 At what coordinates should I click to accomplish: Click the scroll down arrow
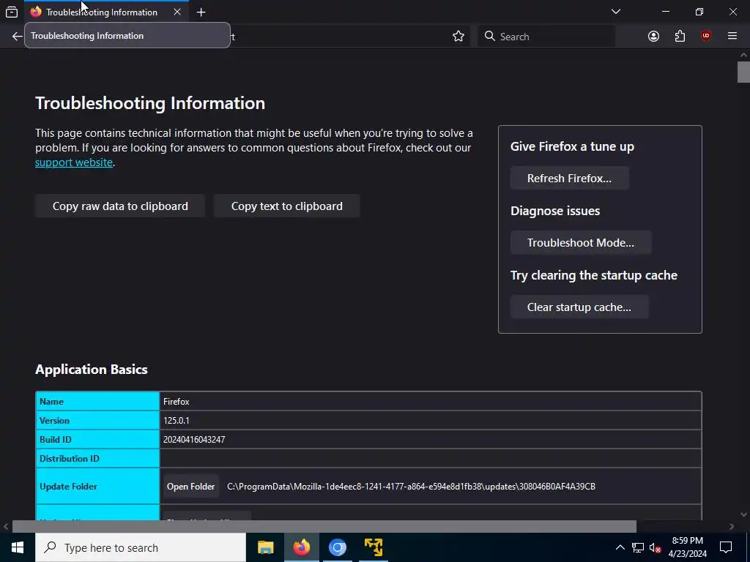(743, 514)
